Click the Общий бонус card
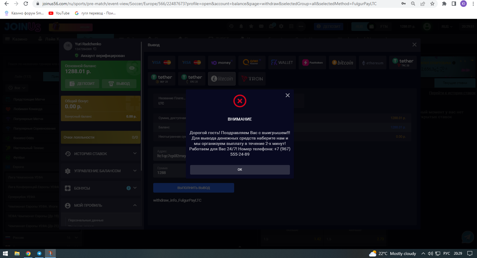The height and width of the screenshot is (258, 477). (x=101, y=108)
